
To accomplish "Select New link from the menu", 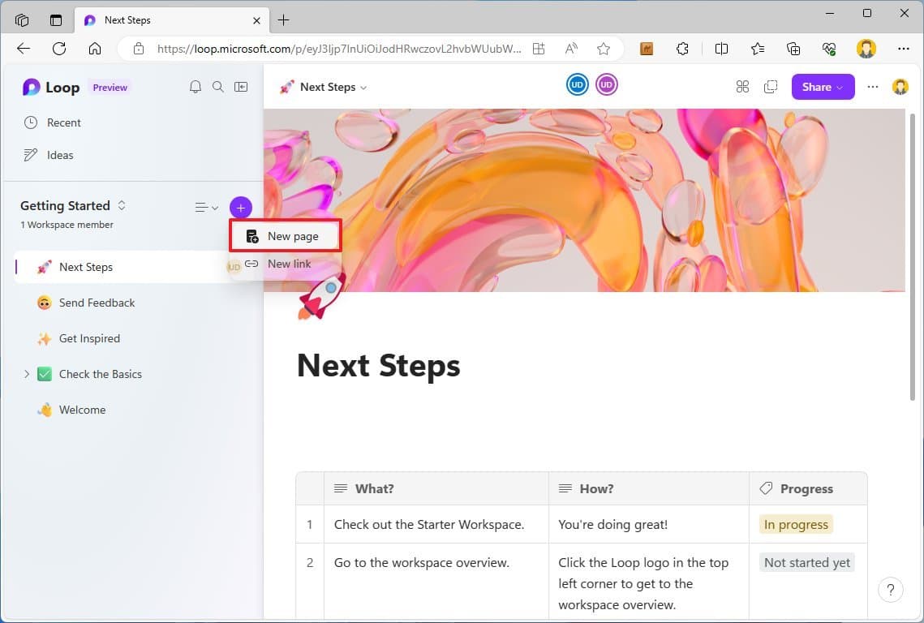I will point(289,264).
